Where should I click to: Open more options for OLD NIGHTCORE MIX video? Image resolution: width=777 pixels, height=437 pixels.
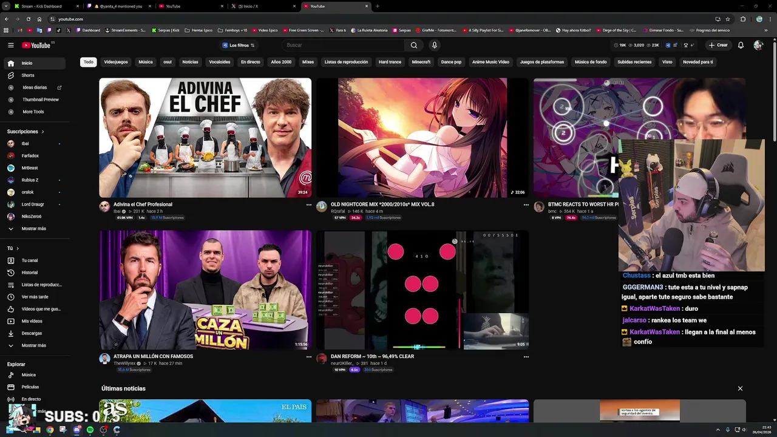(526, 205)
